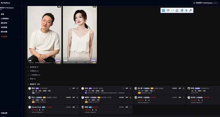Click the MJ Platform logo text
The height and width of the screenshot is (117, 220).
coord(5,3)
